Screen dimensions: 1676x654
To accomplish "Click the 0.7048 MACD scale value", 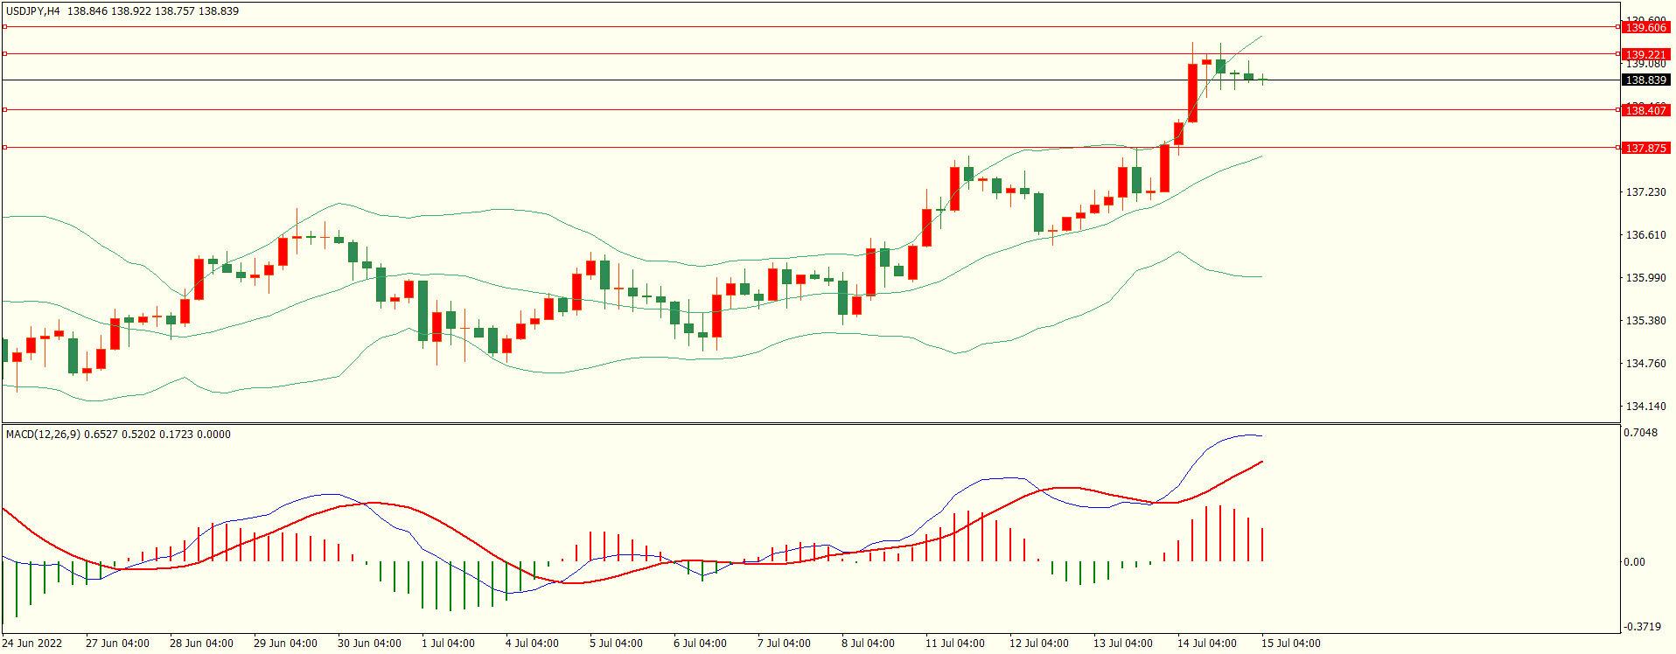I will point(1640,433).
